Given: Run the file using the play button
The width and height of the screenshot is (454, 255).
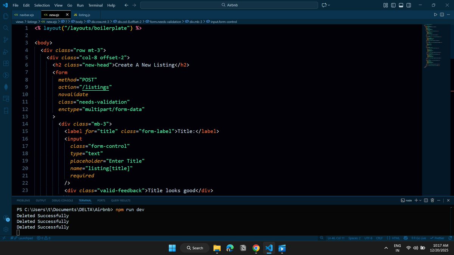Looking at the screenshot, I should point(435,14).
